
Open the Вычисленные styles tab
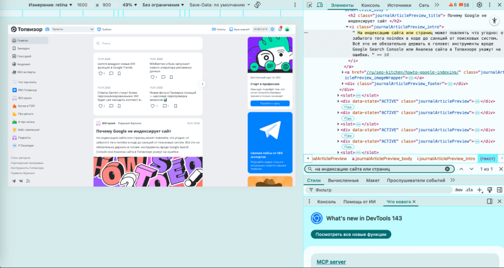pyautogui.click(x=343, y=180)
